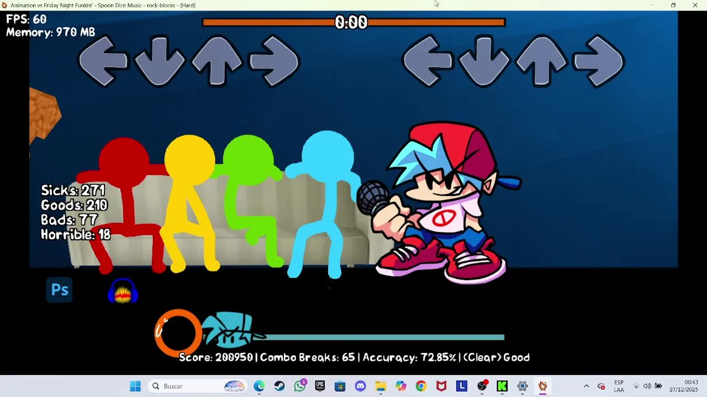Show hidden system tray icons
The width and height of the screenshot is (707, 397).
(x=587, y=387)
